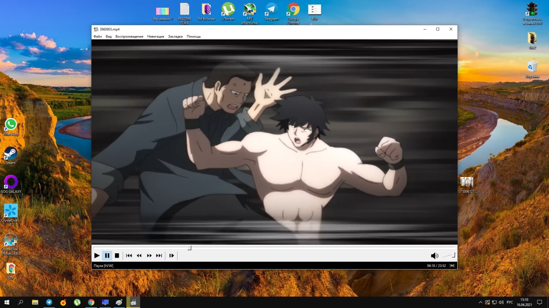The height and width of the screenshot is (308, 549).
Task: Increase playback speed with forward arrows
Action: click(x=149, y=255)
